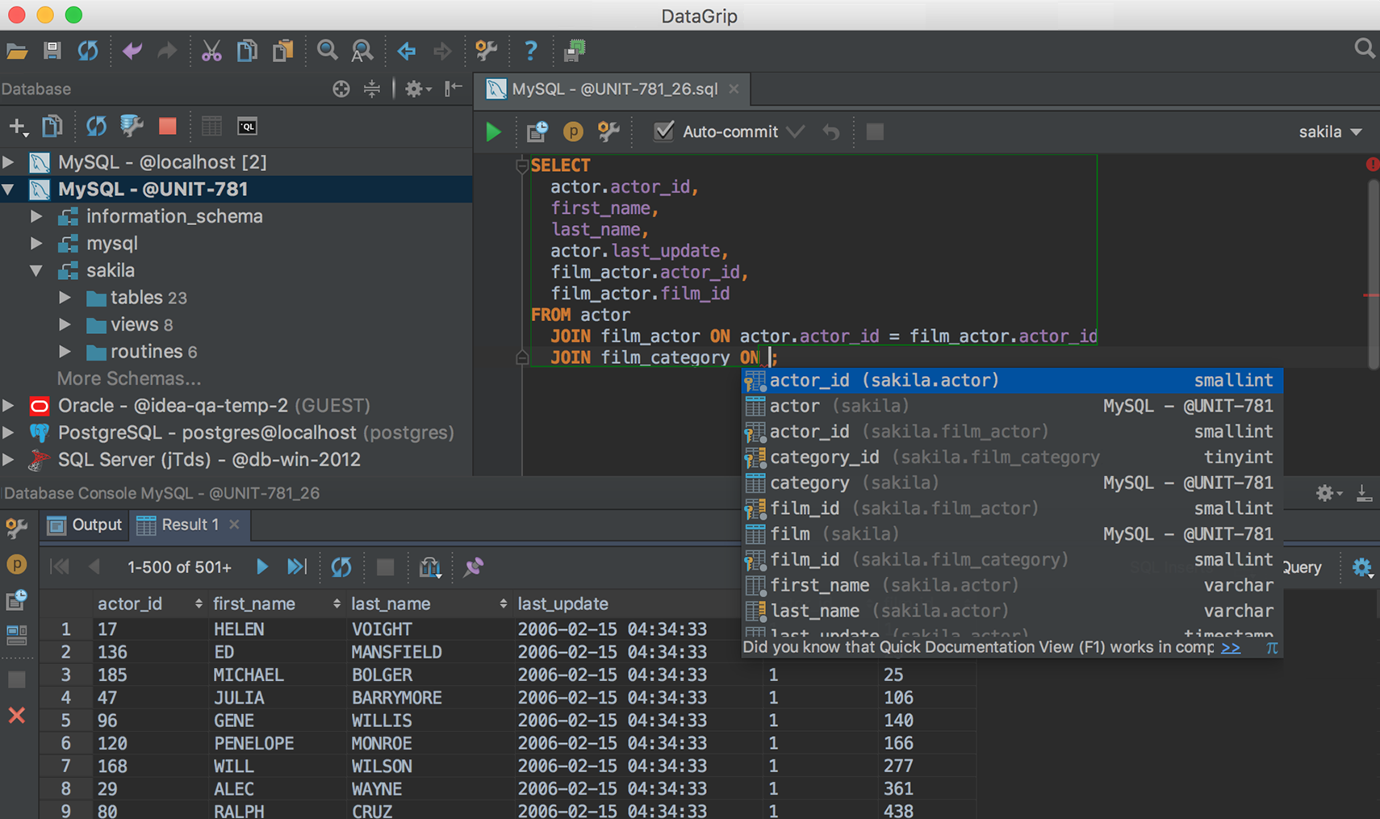Open Explain Plan orange P icon in editor toolbar
This screenshot has width=1380, height=819.
pyautogui.click(x=573, y=132)
